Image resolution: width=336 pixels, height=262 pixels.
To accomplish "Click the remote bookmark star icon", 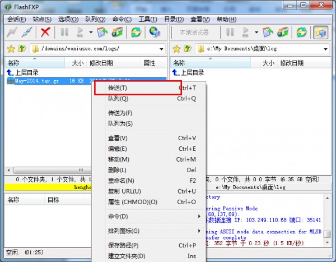I will coord(10,49).
